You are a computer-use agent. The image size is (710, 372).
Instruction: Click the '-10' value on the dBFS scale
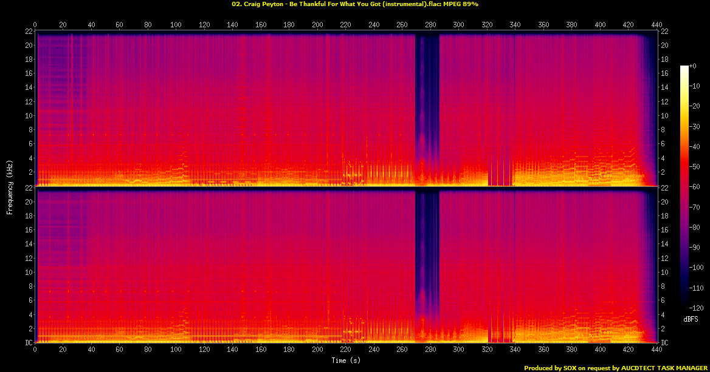(695, 86)
